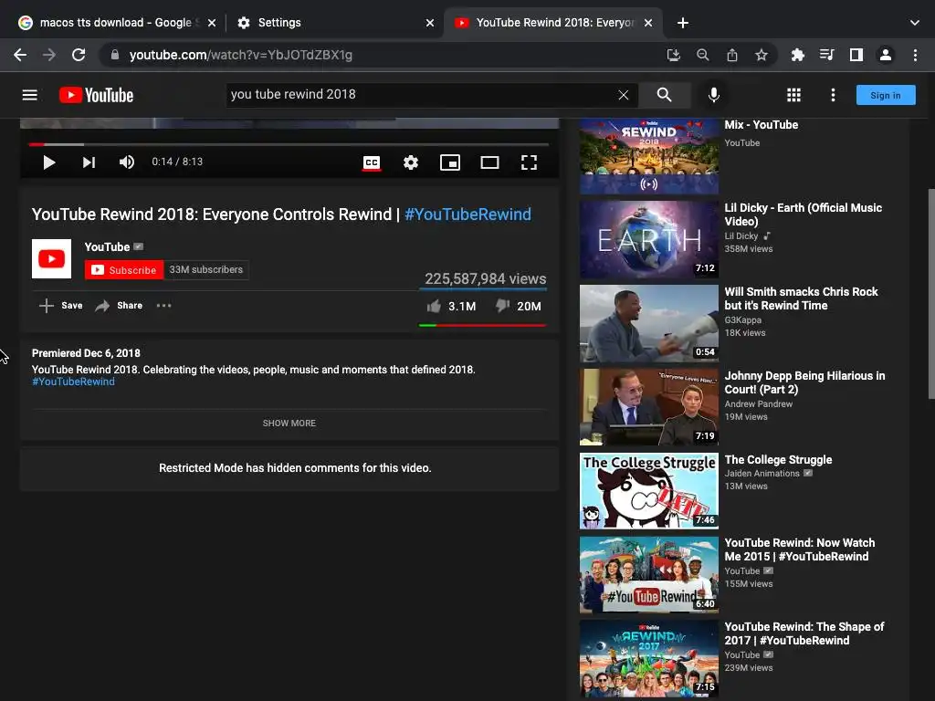
Task: Switch to macos tts download Google tab
Action: [116, 23]
